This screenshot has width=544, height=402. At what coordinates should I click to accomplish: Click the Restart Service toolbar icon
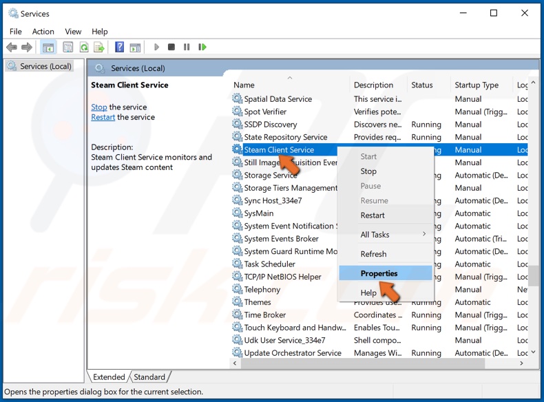[202, 47]
